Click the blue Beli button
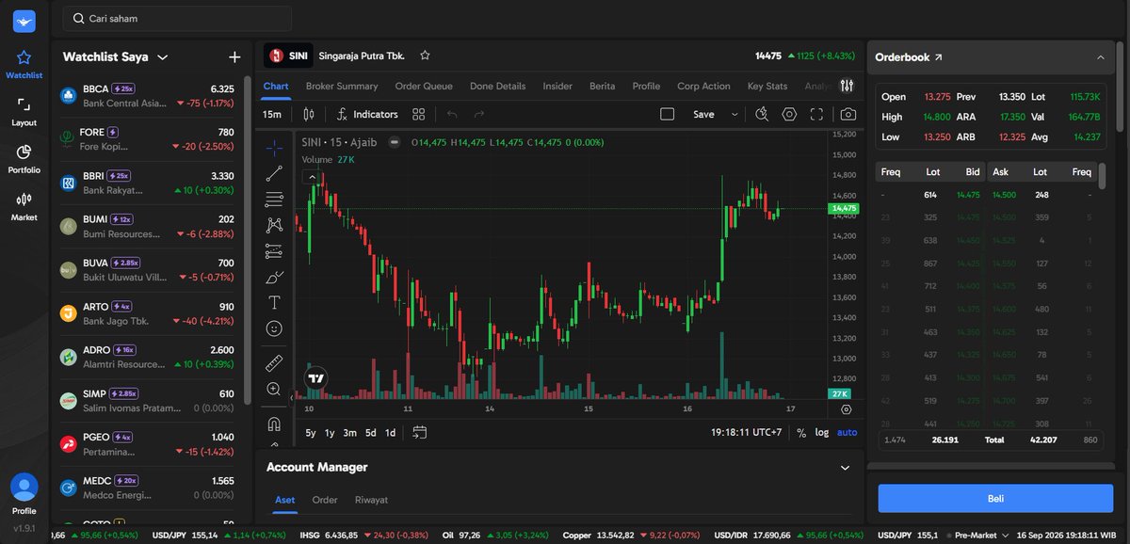Image resolution: width=1130 pixels, height=544 pixels. pos(995,498)
